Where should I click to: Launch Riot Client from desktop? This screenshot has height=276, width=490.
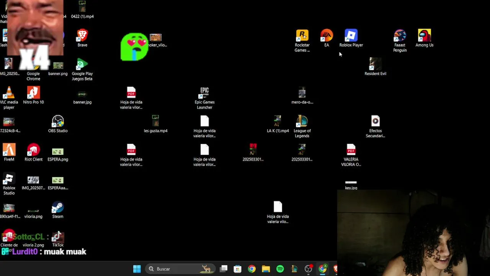(33, 153)
